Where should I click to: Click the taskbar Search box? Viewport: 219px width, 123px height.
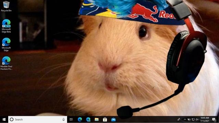coord(38,120)
